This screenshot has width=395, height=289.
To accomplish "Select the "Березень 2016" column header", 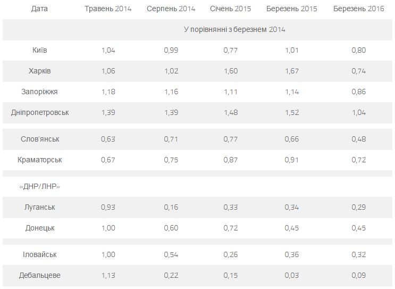I will point(358,9).
